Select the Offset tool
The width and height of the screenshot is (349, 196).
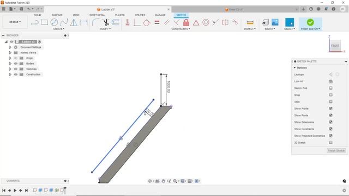[116, 22]
